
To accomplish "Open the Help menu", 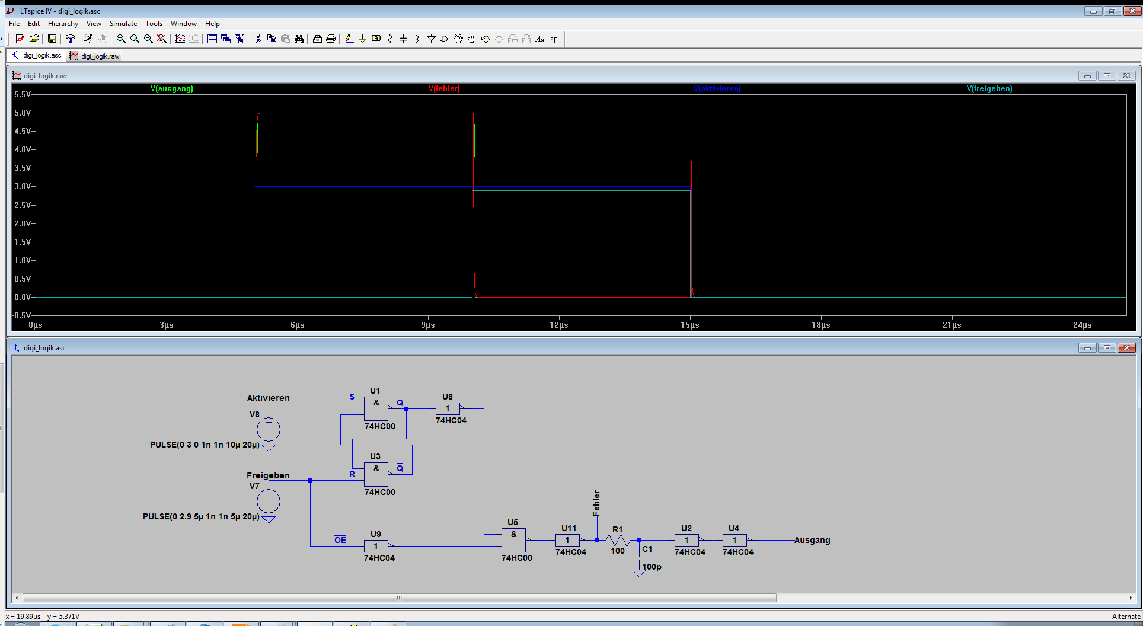I will pyautogui.click(x=212, y=24).
